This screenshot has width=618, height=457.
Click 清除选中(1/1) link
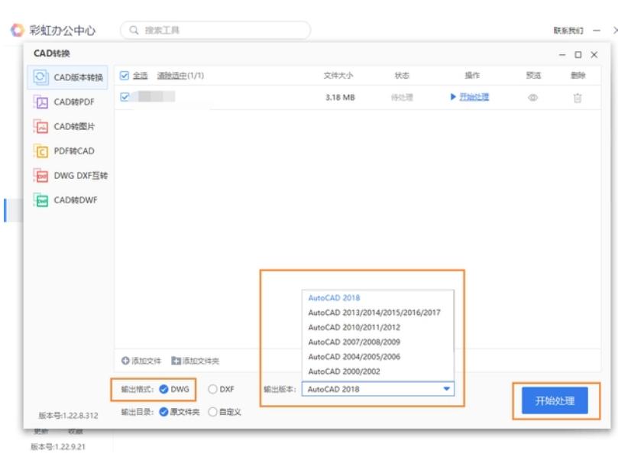(x=180, y=76)
